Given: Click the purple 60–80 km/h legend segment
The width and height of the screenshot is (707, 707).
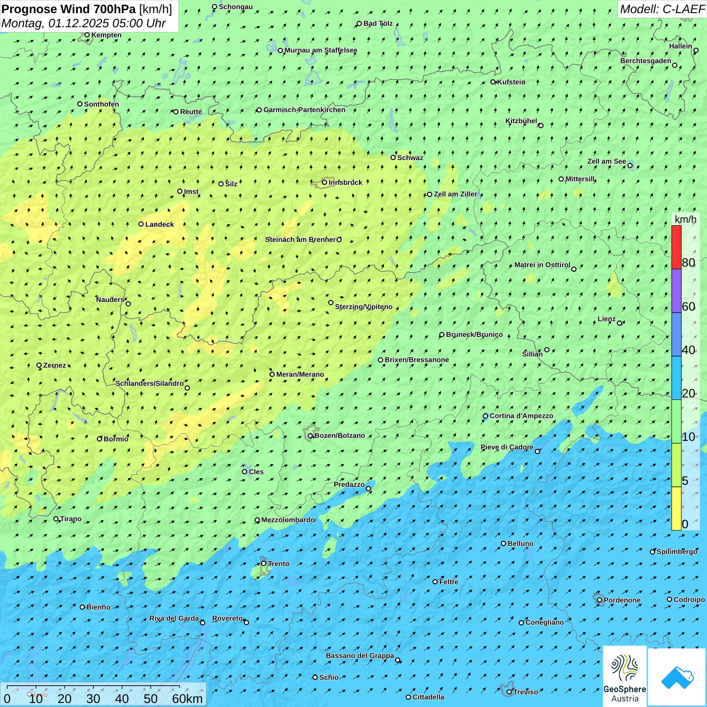Looking at the screenshot, I should point(676,291).
